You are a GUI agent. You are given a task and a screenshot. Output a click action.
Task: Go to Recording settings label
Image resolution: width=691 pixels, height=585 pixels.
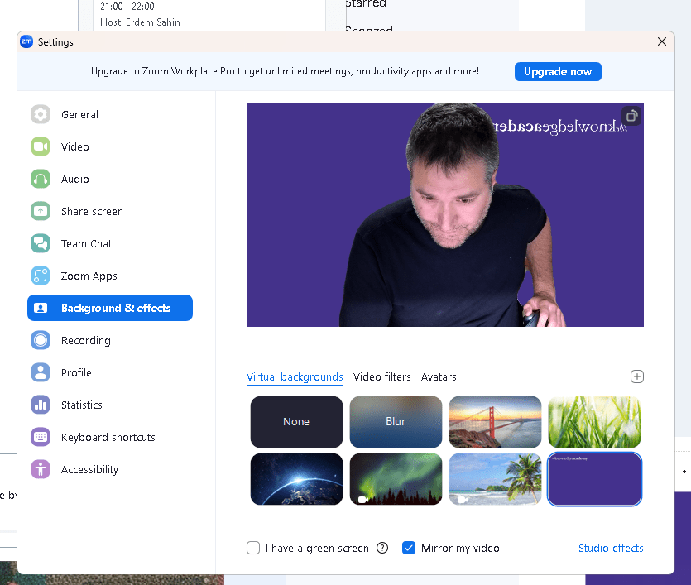coord(86,341)
